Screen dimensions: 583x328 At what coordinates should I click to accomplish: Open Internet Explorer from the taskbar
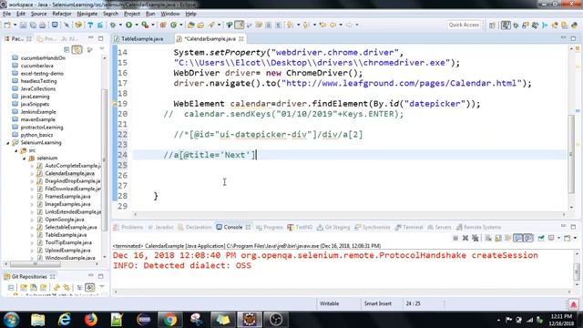[x=65, y=320]
